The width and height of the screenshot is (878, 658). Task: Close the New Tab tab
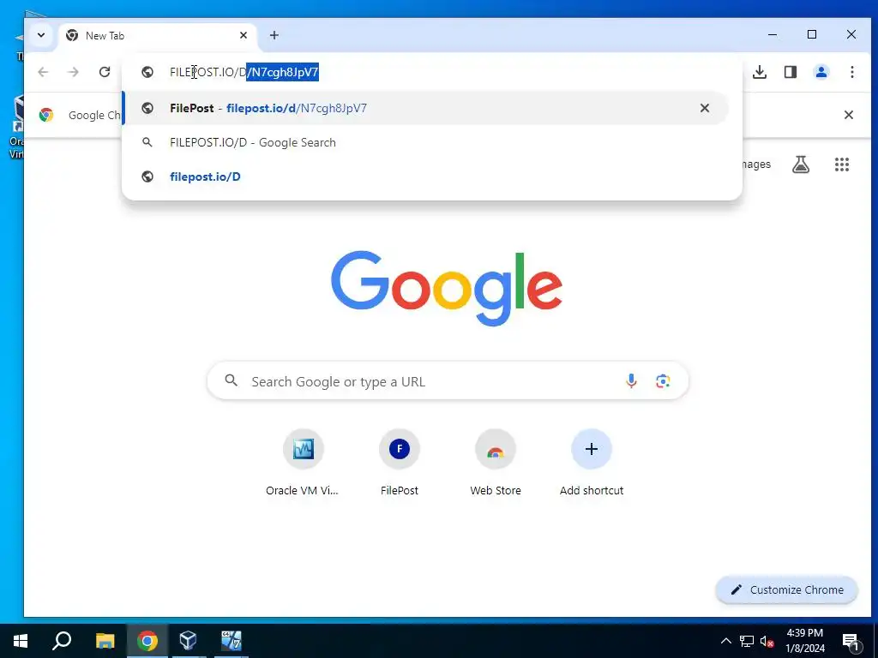[244, 35]
